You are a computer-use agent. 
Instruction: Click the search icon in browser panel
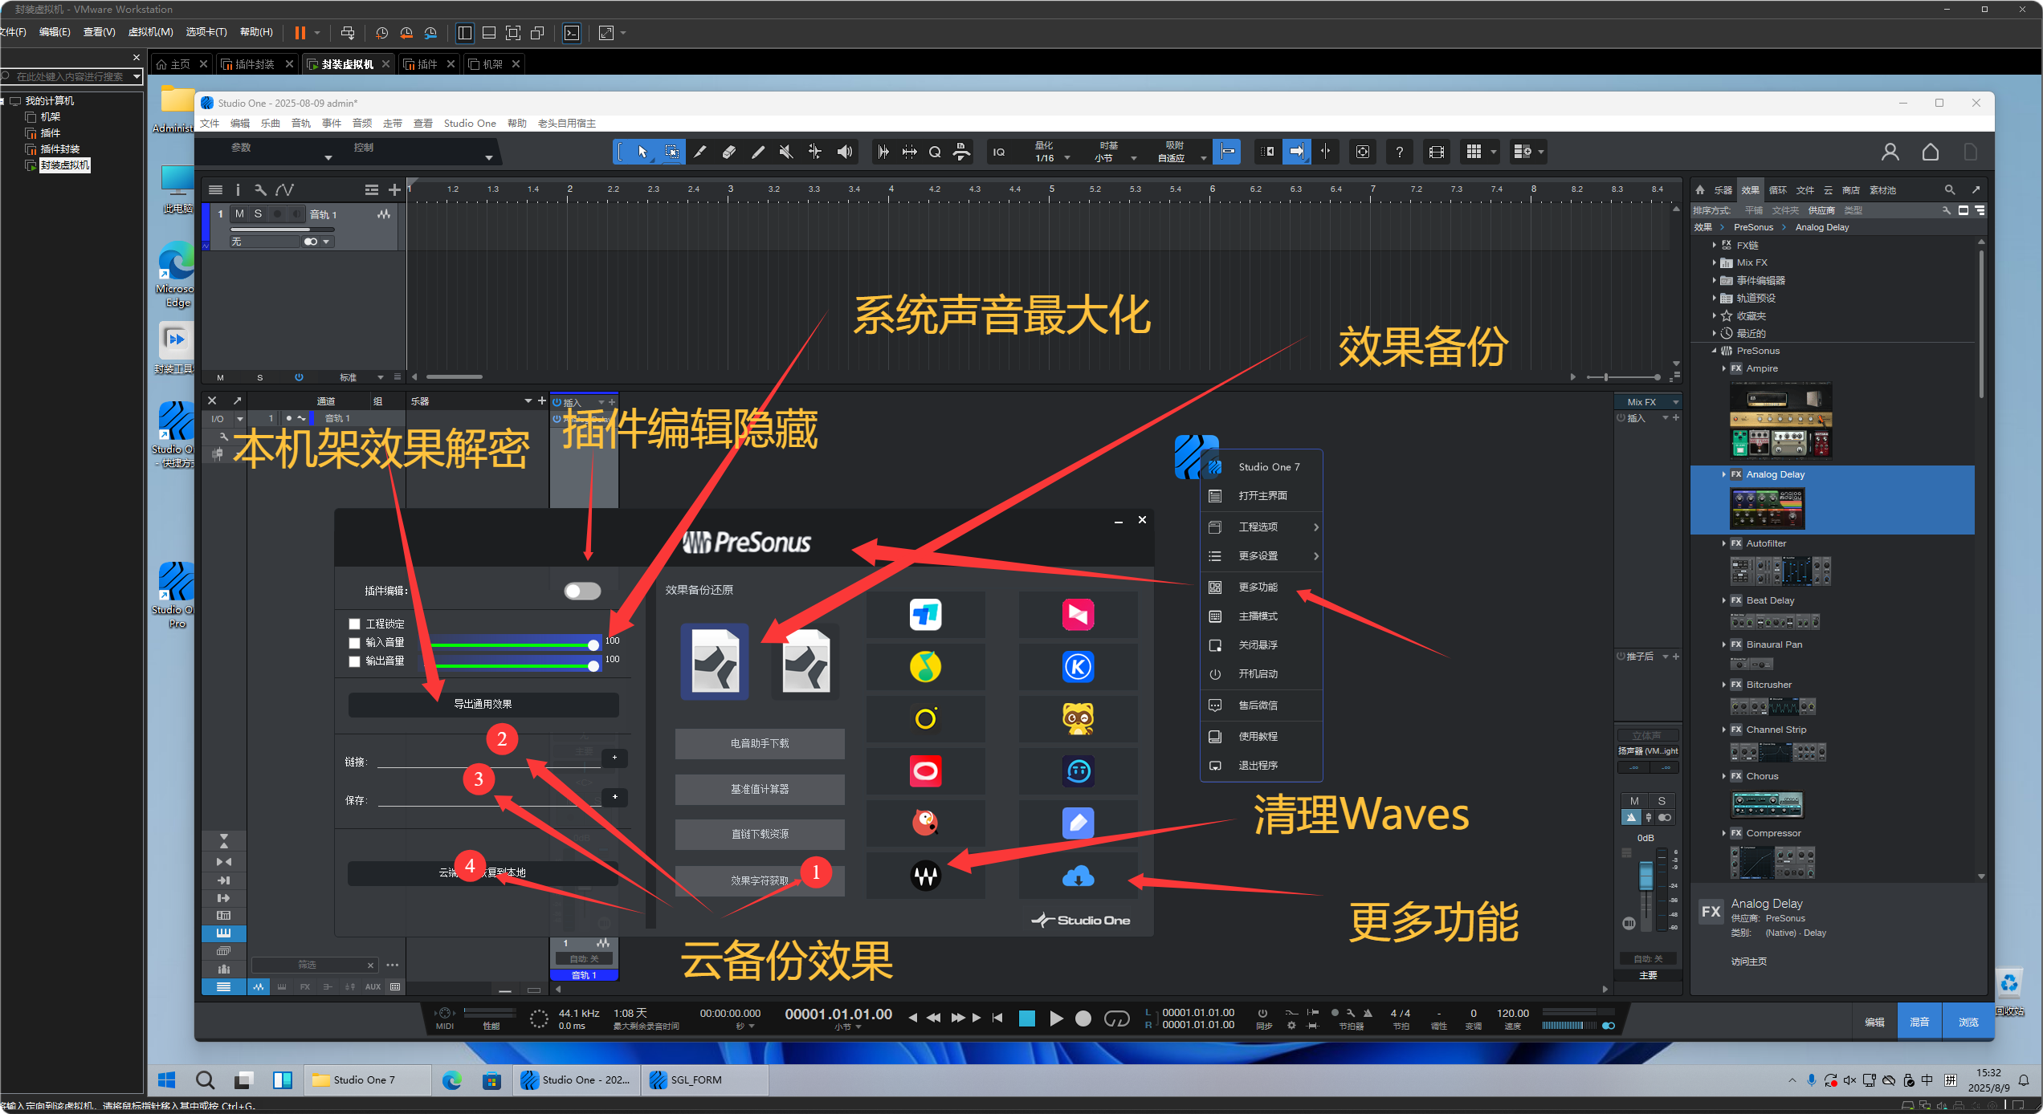click(1949, 190)
